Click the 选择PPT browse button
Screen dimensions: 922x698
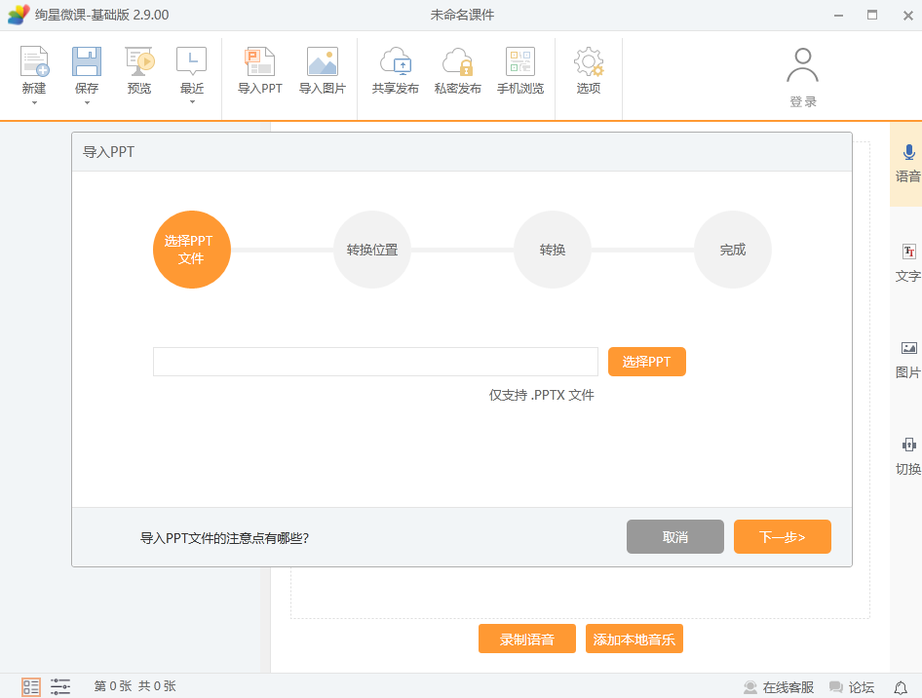point(647,362)
